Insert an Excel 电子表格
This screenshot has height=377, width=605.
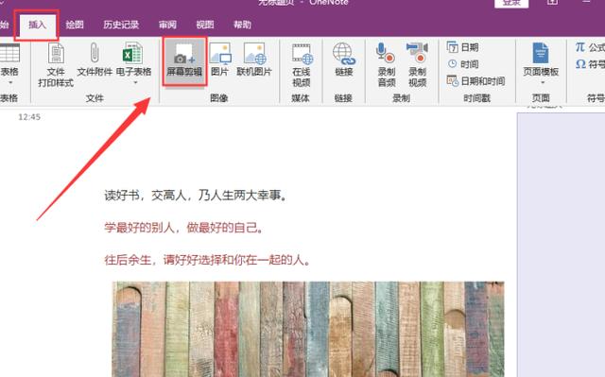(133, 60)
